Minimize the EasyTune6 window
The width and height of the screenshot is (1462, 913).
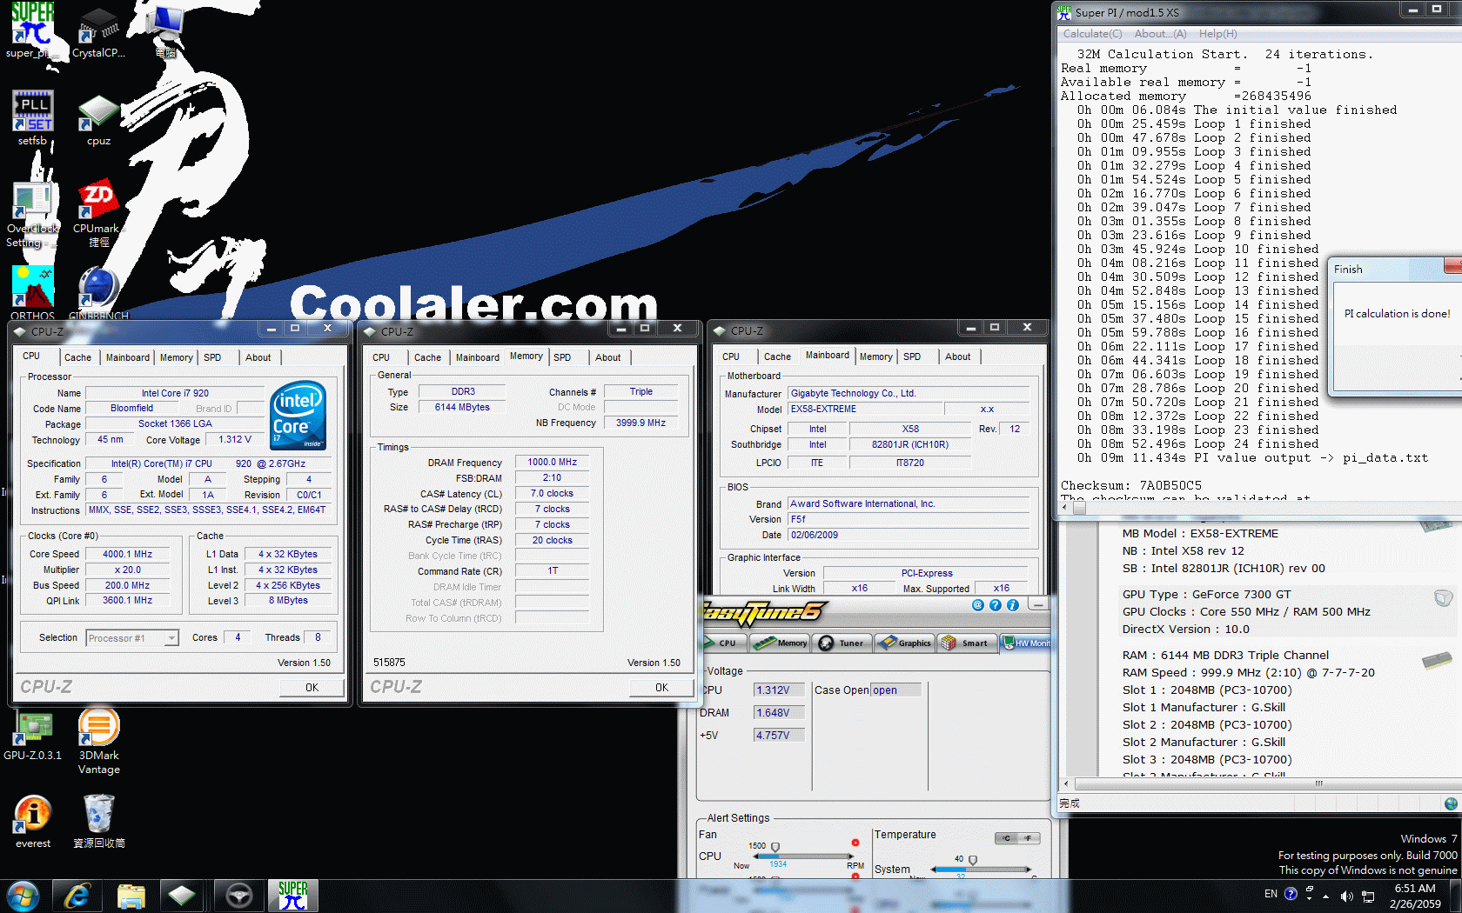click(x=1038, y=604)
